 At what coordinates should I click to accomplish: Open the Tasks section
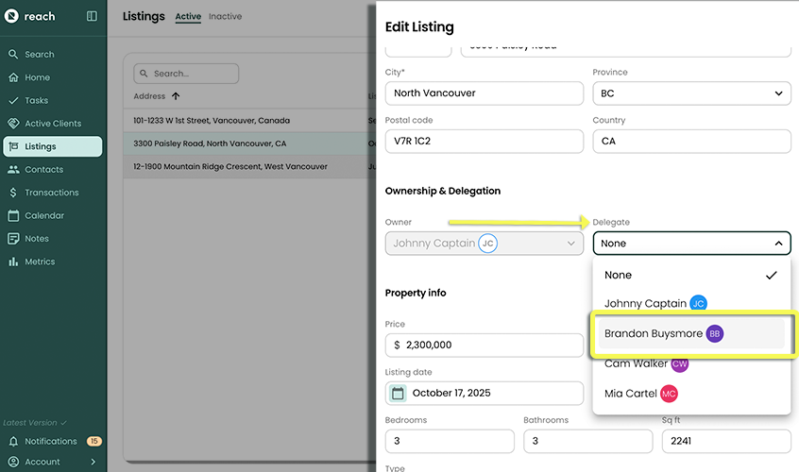pos(36,100)
